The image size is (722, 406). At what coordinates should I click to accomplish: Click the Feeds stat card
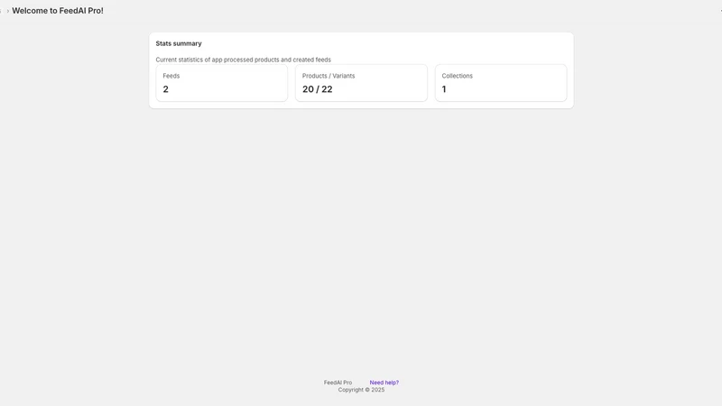tap(221, 83)
